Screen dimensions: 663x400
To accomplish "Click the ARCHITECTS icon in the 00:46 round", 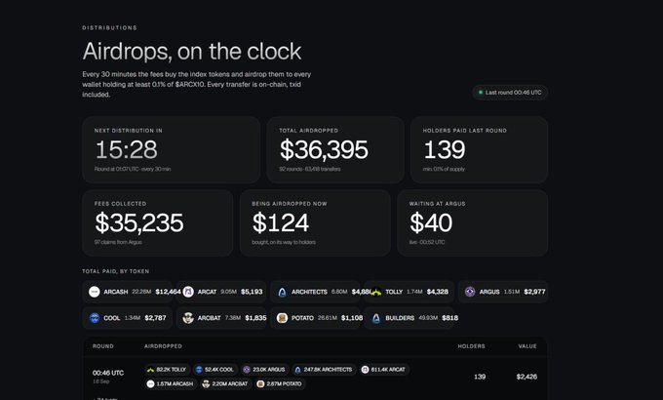I will [297, 370].
